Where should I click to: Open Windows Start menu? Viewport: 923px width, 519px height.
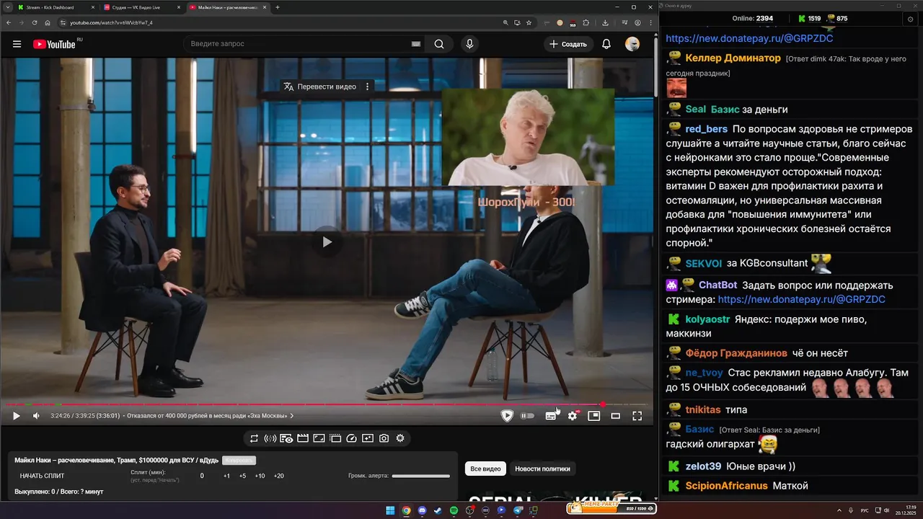click(390, 510)
